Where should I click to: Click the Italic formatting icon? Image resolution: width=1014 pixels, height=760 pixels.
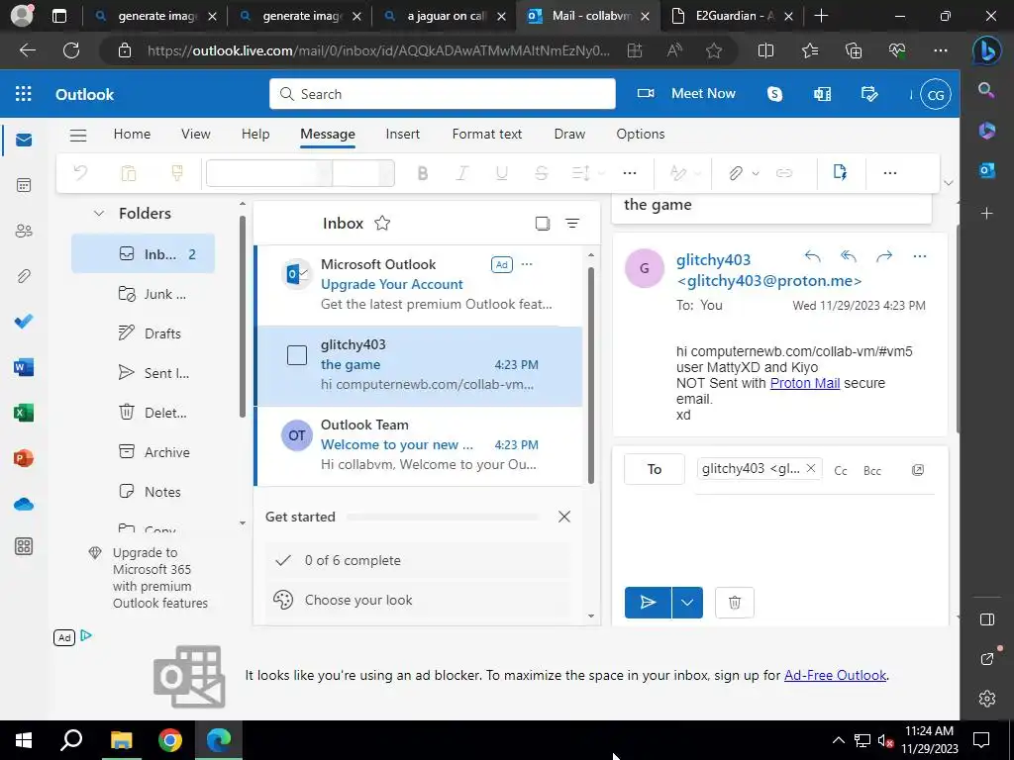pos(461,173)
